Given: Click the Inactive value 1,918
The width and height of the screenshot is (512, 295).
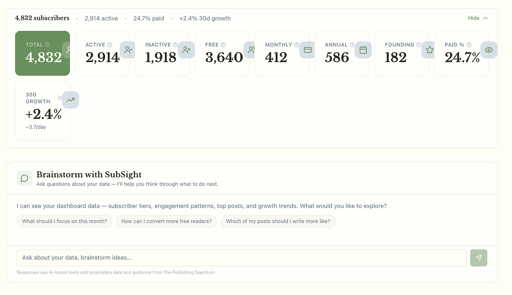Looking at the screenshot, I should click(x=161, y=58).
